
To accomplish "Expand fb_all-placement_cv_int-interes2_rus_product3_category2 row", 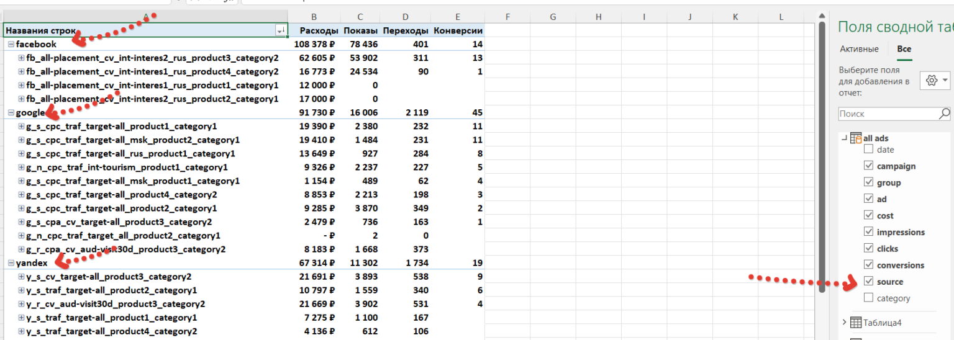I will tap(22, 58).
